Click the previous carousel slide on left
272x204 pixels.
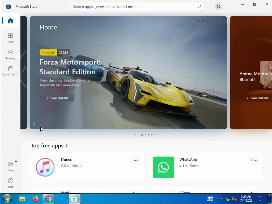[x=24, y=73]
